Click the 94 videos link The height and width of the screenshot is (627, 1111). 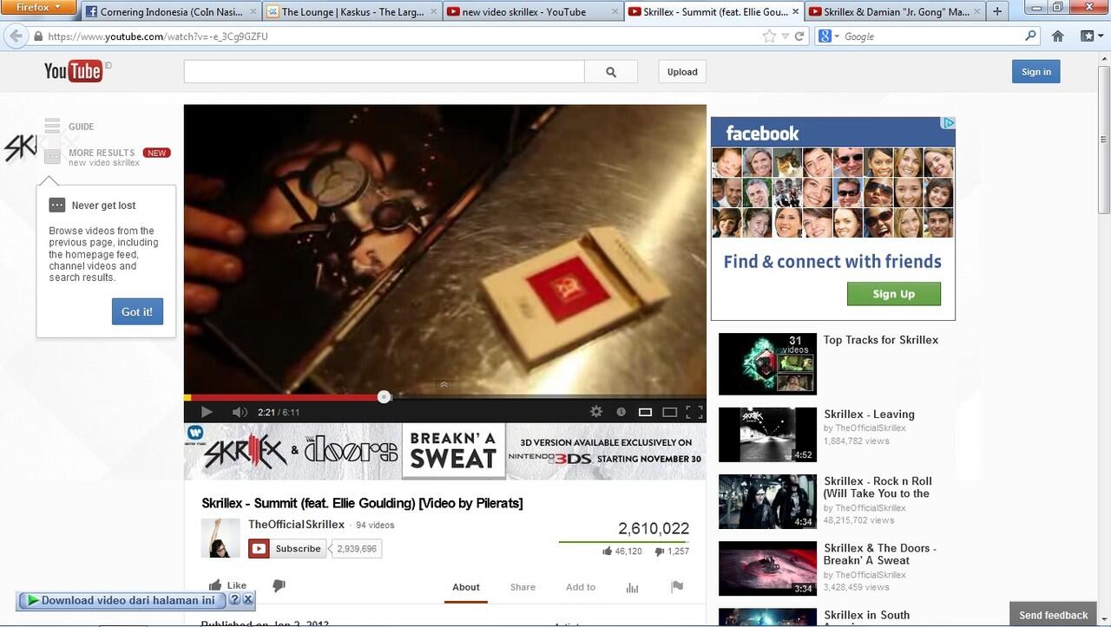(375, 526)
